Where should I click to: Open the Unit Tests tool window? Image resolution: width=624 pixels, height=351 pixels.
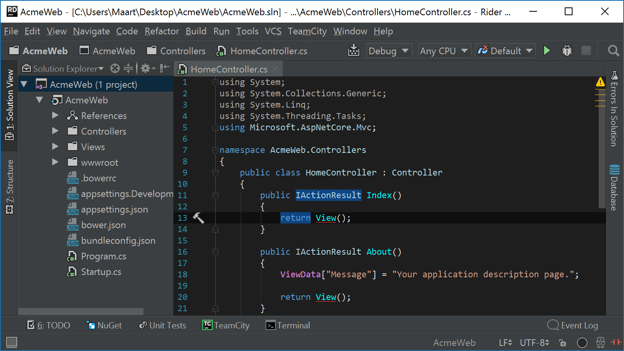coord(162,325)
